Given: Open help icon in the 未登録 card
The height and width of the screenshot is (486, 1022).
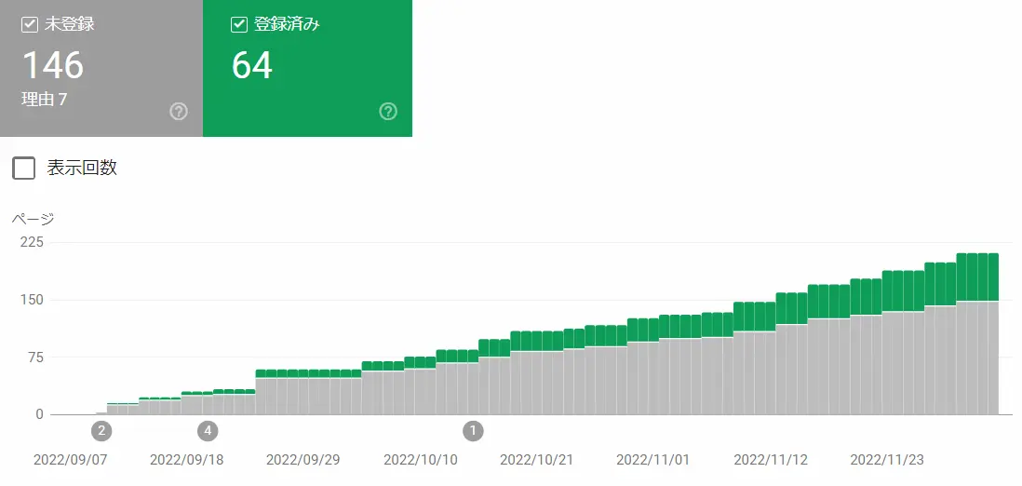Looking at the screenshot, I should (x=179, y=112).
